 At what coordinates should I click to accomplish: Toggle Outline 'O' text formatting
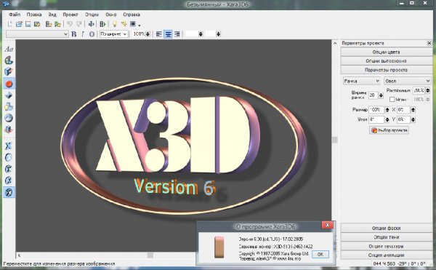click(92, 34)
